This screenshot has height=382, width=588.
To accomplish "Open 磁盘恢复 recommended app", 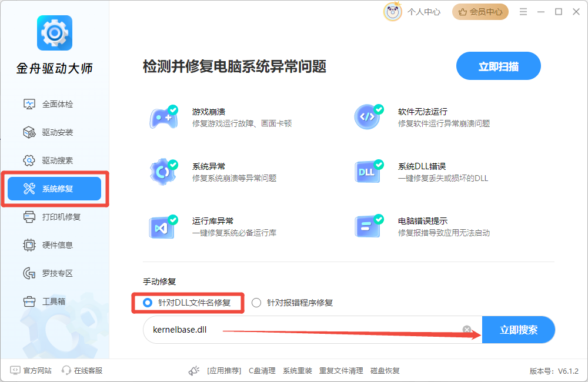I will coord(385,371).
